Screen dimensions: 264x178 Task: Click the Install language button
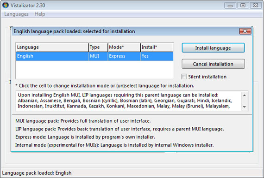[x=213, y=48]
